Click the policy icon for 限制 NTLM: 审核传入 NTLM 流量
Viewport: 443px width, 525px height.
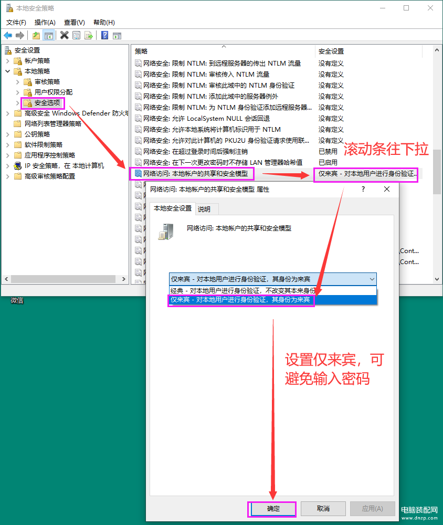(138, 75)
